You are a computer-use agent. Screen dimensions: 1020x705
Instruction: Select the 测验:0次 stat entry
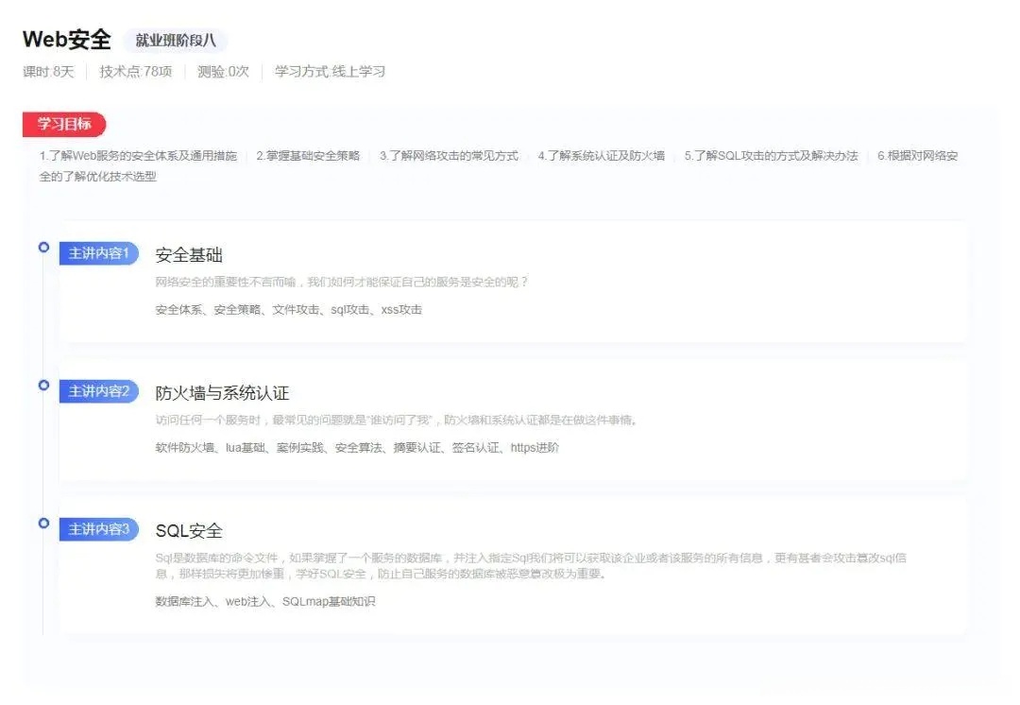(223, 71)
